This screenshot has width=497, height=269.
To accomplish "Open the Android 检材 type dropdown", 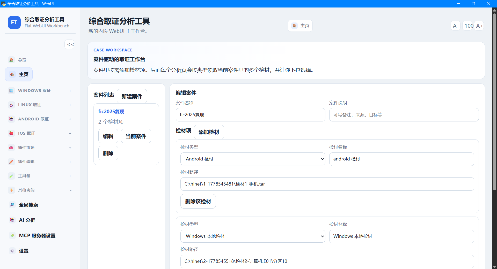I will (x=253, y=159).
